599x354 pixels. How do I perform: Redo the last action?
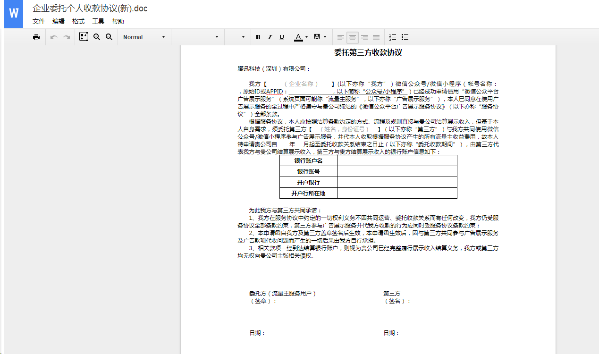coord(67,37)
